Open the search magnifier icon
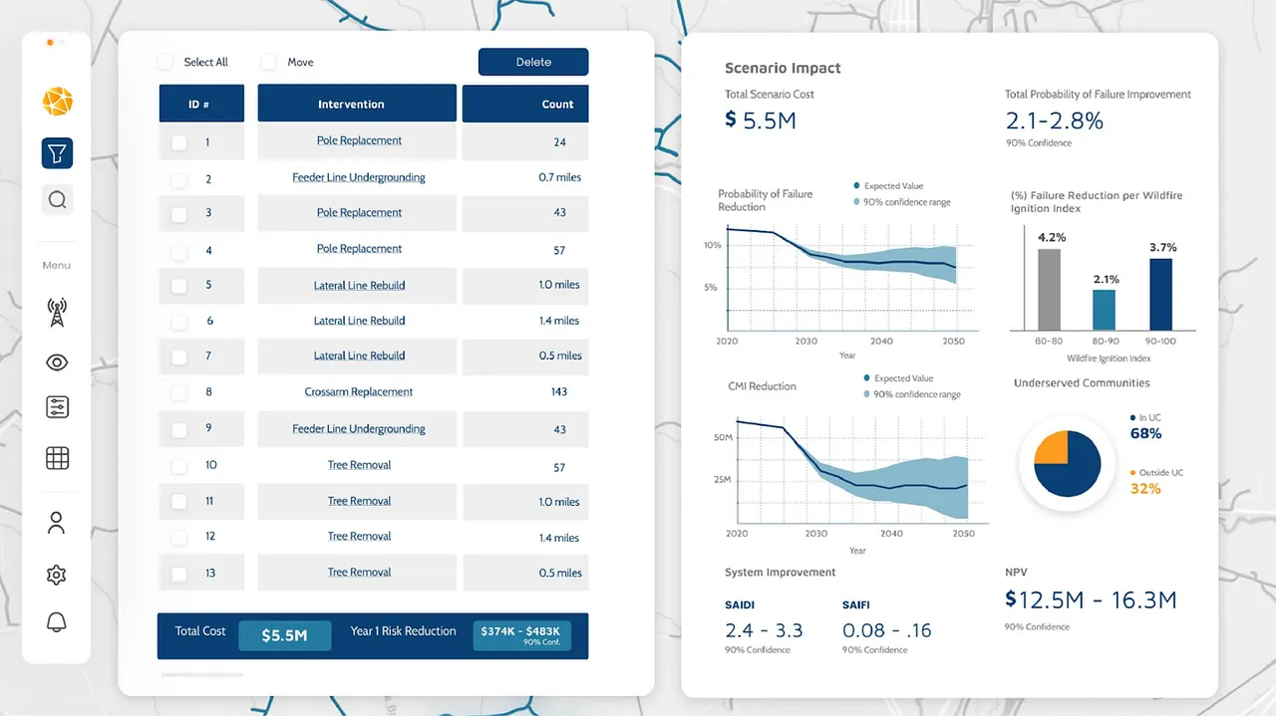This screenshot has height=716, width=1276. 57,200
